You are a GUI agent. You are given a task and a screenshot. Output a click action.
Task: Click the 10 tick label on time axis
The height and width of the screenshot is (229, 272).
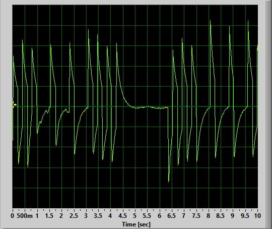pyautogui.click(x=257, y=216)
